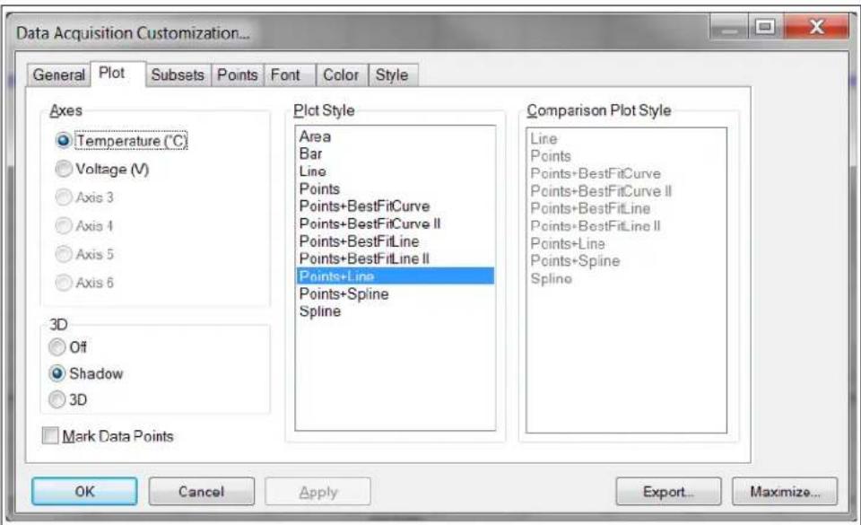Choose Points+BestFitLine in Plot Style list
The width and height of the screenshot is (861, 525).
396,241
